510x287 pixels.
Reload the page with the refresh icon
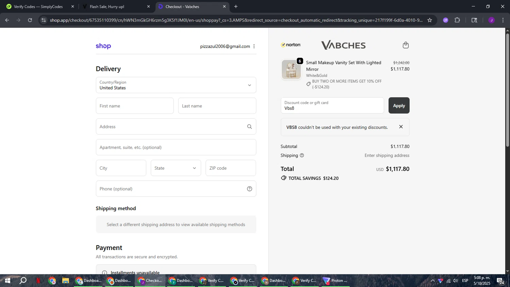pos(30,20)
